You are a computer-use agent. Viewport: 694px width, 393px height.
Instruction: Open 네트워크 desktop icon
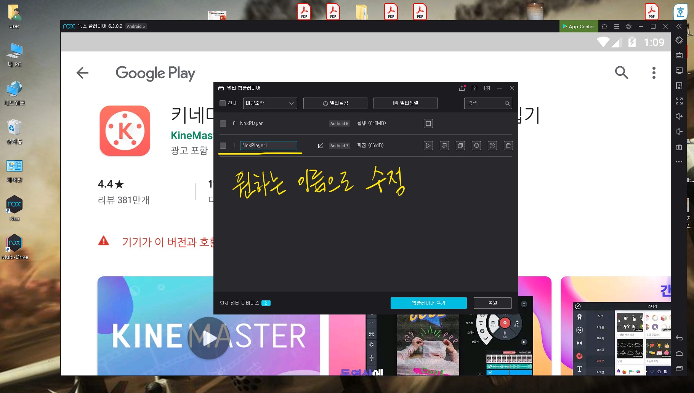[x=14, y=93]
